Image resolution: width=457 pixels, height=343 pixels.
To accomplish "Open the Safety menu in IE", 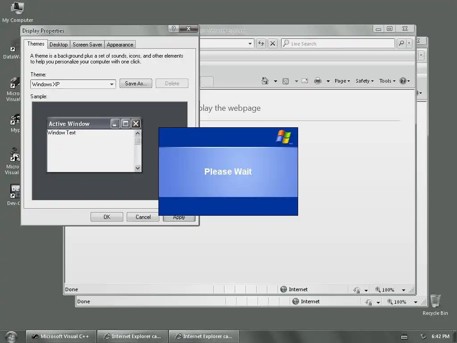I will (364, 81).
